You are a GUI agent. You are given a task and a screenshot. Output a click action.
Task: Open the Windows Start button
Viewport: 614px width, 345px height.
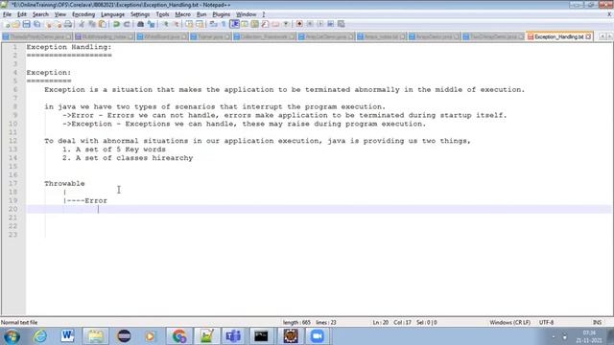click(x=12, y=336)
